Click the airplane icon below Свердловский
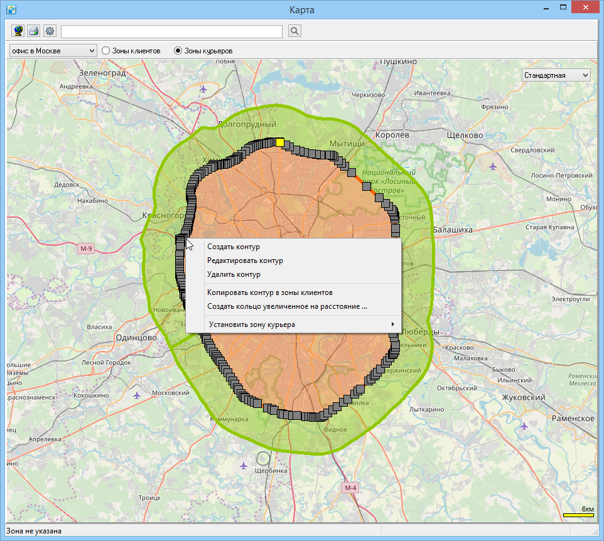 pos(493,167)
